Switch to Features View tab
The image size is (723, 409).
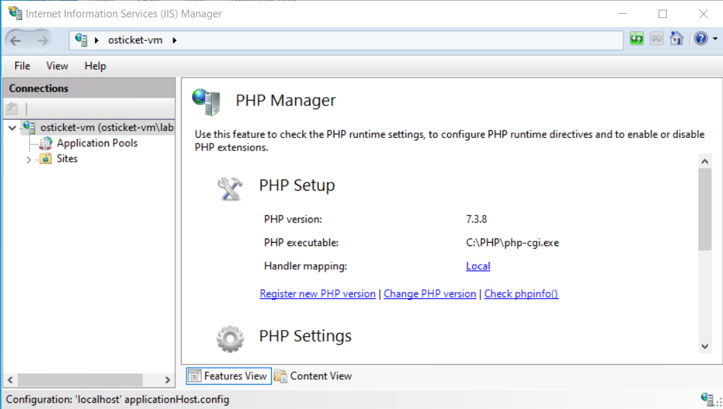[229, 376]
